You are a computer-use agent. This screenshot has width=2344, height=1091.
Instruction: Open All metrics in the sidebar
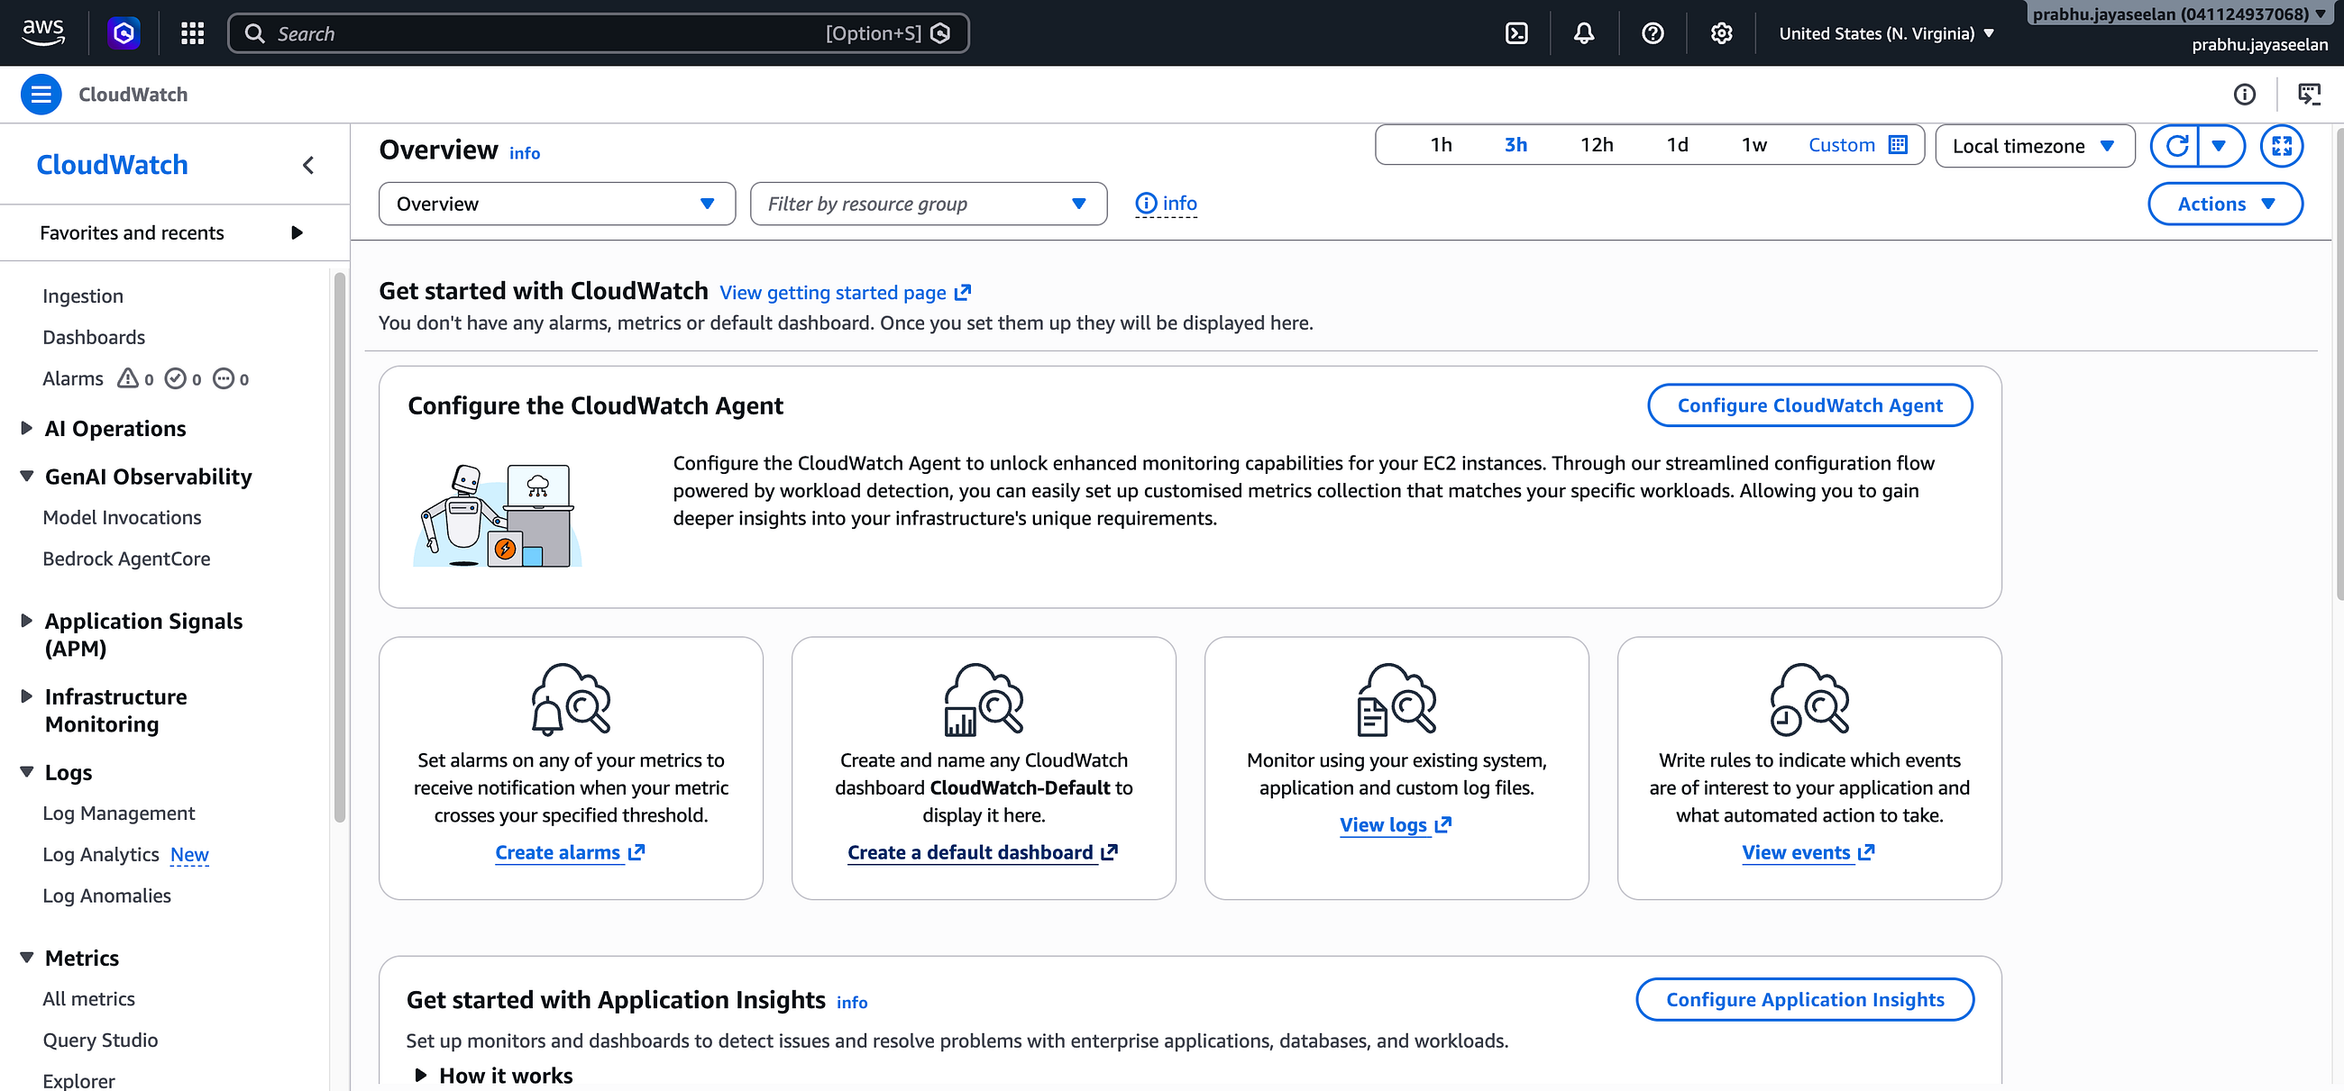pyautogui.click(x=88, y=998)
